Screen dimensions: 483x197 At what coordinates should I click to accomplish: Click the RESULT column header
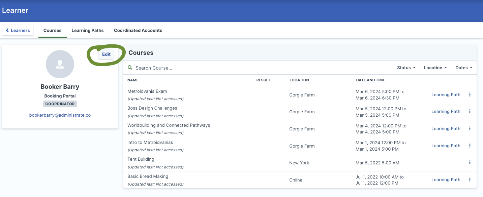coord(263,80)
